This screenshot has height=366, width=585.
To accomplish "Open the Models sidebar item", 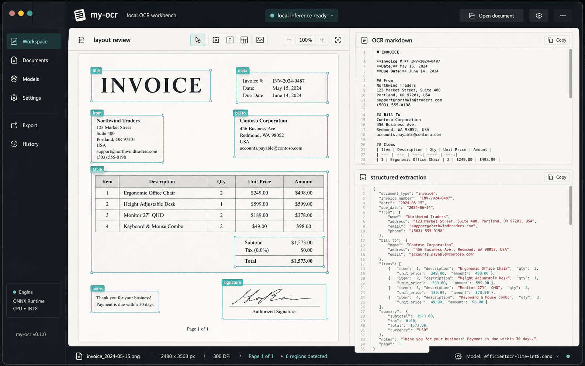I will point(31,79).
